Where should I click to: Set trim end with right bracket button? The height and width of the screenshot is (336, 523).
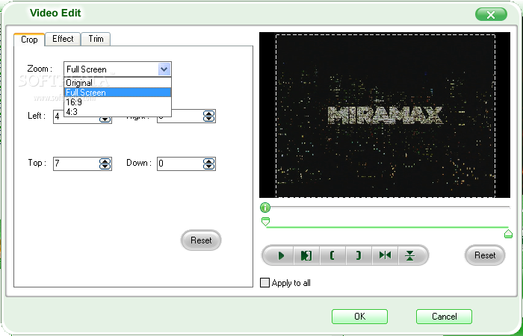coord(359,255)
